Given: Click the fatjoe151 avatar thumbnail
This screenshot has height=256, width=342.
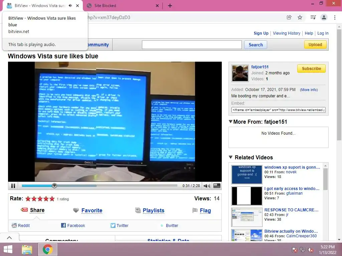Looking at the screenshot, I should coord(240,73).
